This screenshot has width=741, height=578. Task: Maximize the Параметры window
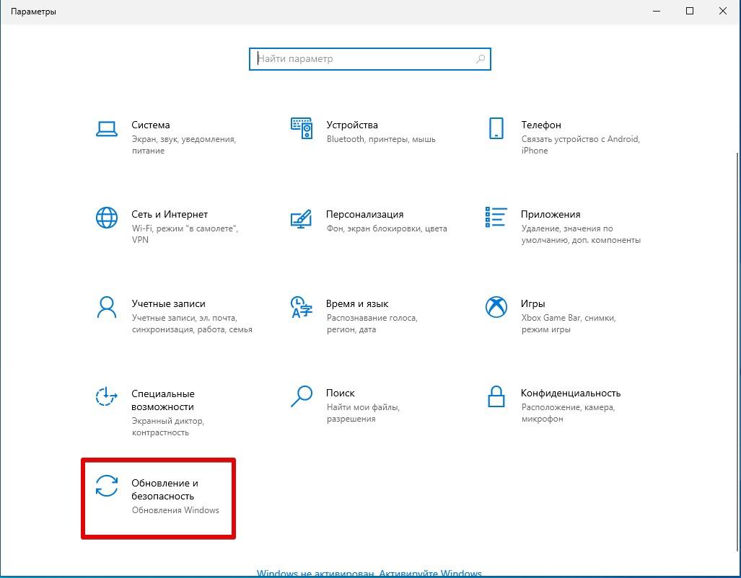pos(690,11)
